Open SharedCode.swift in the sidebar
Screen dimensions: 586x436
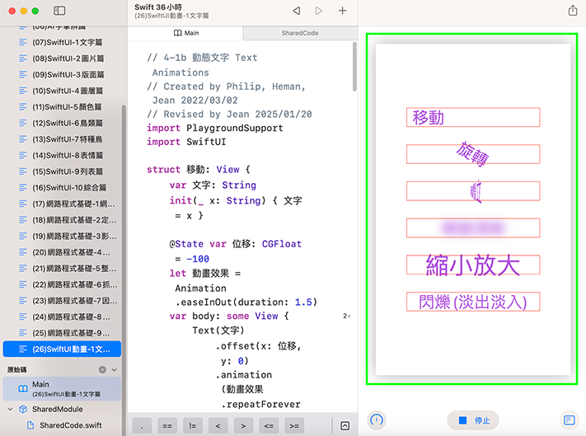click(x=71, y=425)
